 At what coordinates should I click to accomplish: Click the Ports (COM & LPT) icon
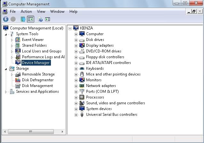[x=82, y=91]
